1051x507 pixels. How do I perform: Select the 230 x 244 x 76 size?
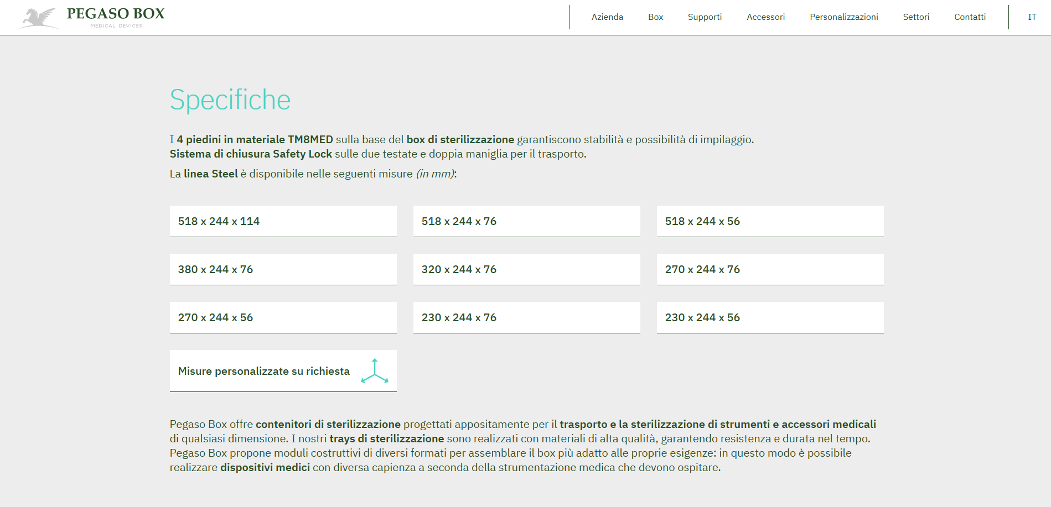click(x=527, y=317)
